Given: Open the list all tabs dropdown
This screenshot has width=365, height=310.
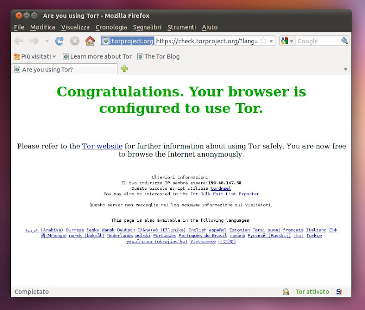Looking at the screenshot, I should point(345,70).
